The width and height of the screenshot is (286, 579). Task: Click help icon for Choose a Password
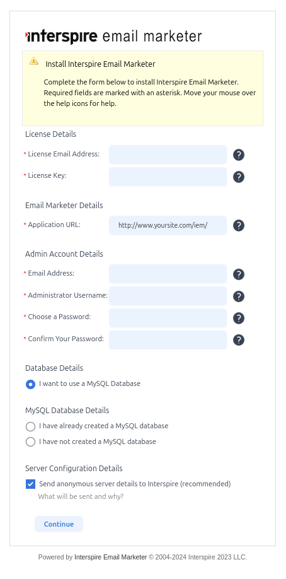[x=239, y=318]
